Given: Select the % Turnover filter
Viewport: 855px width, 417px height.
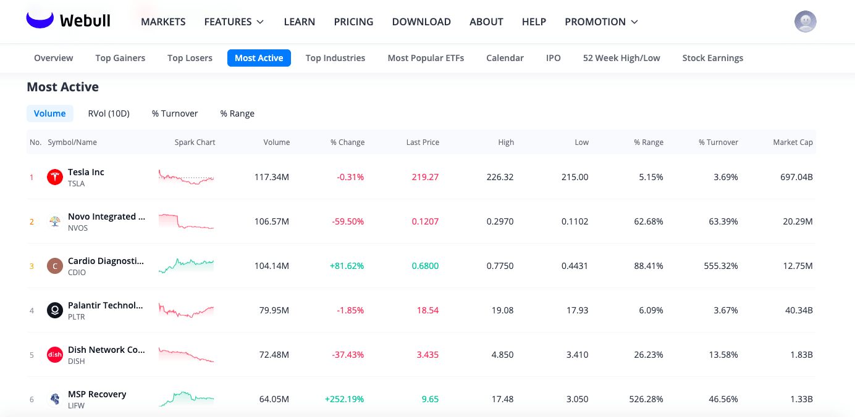Looking at the screenshot, I should [175, 114].
